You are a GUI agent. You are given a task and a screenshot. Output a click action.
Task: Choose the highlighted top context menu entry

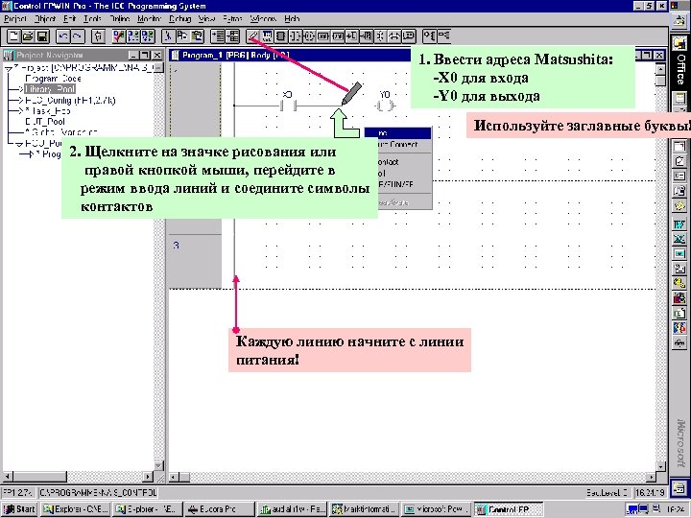(x=398, y=133)
